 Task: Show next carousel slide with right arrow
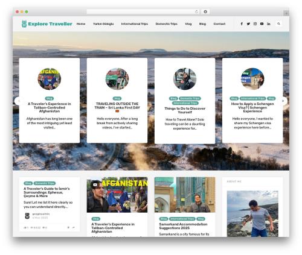tap(283, 101)
